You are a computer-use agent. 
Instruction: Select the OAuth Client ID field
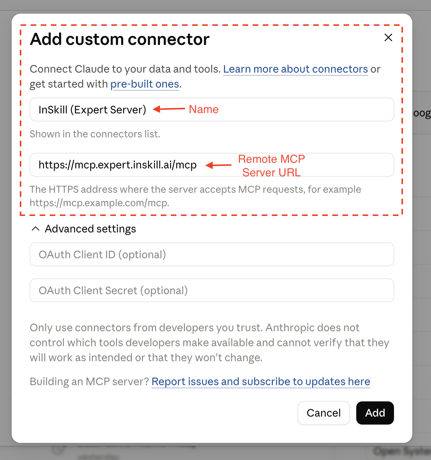212,255
